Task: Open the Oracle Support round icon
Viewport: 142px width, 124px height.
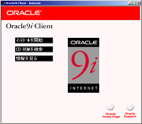Action: pos(130,107)
